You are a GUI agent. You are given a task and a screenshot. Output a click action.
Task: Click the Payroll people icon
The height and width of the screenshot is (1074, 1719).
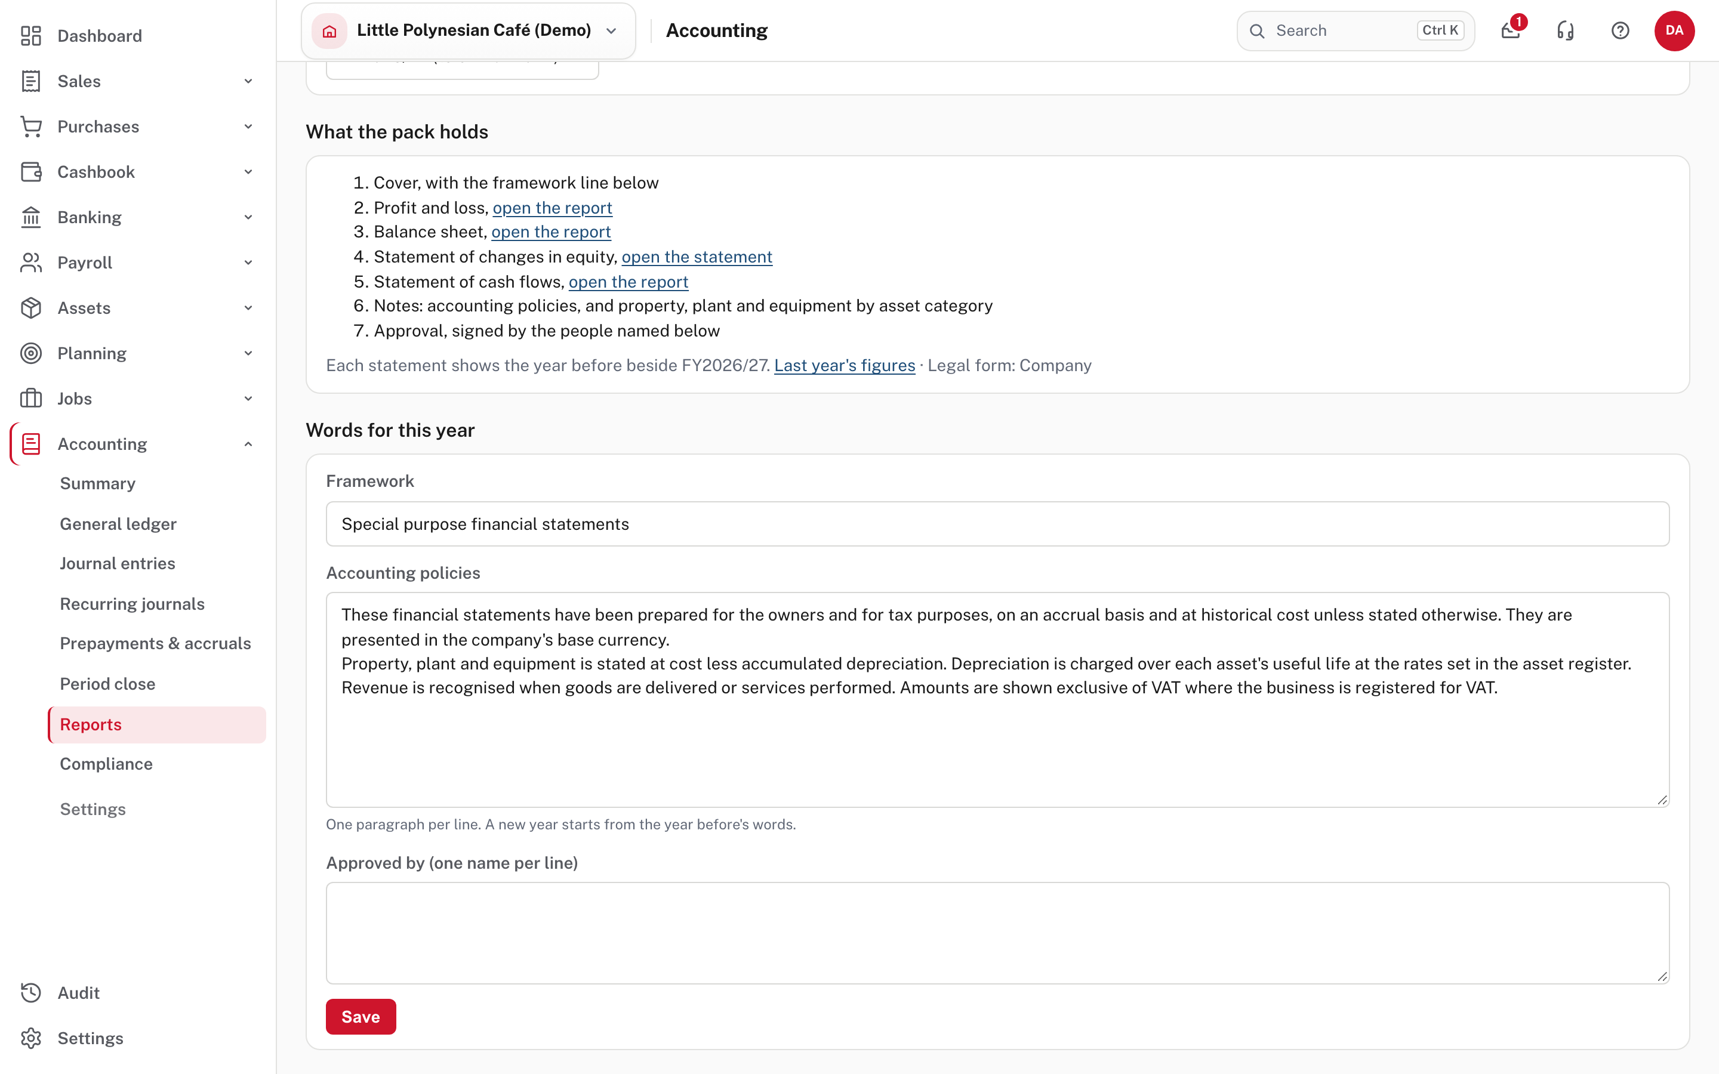click(30, 263)
